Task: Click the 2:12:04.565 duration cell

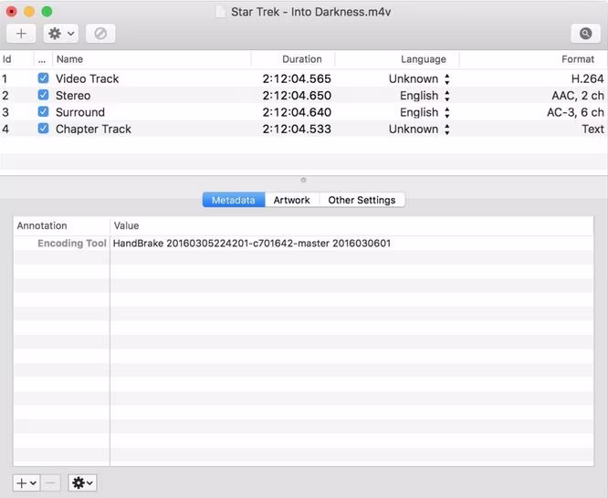Action: click(x=297, y=78)
